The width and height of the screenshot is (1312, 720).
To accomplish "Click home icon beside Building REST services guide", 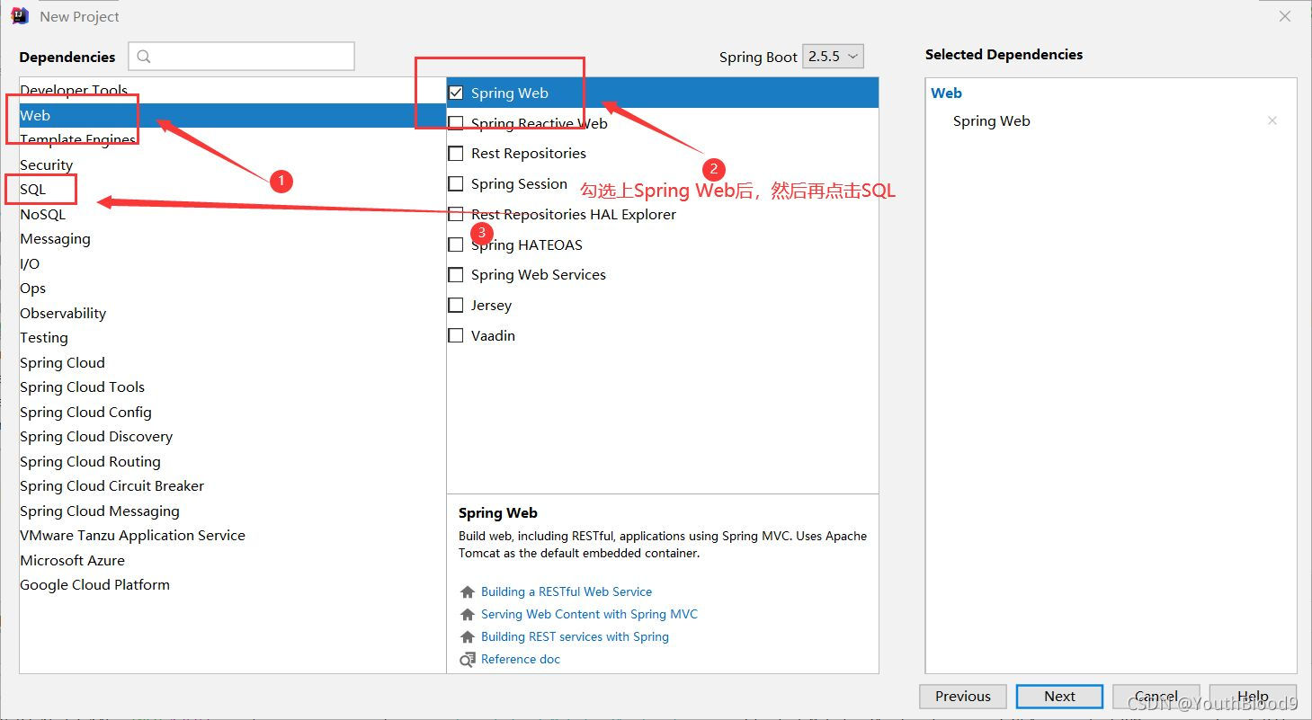I will pos(467,636).
